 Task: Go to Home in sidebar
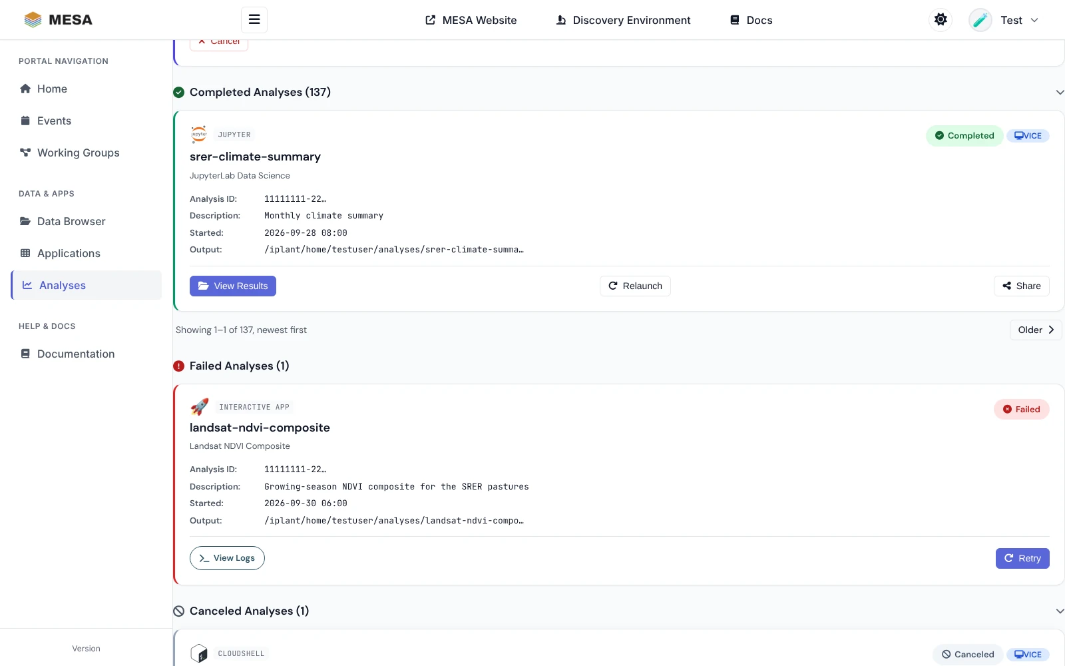(x=87, y=89)
